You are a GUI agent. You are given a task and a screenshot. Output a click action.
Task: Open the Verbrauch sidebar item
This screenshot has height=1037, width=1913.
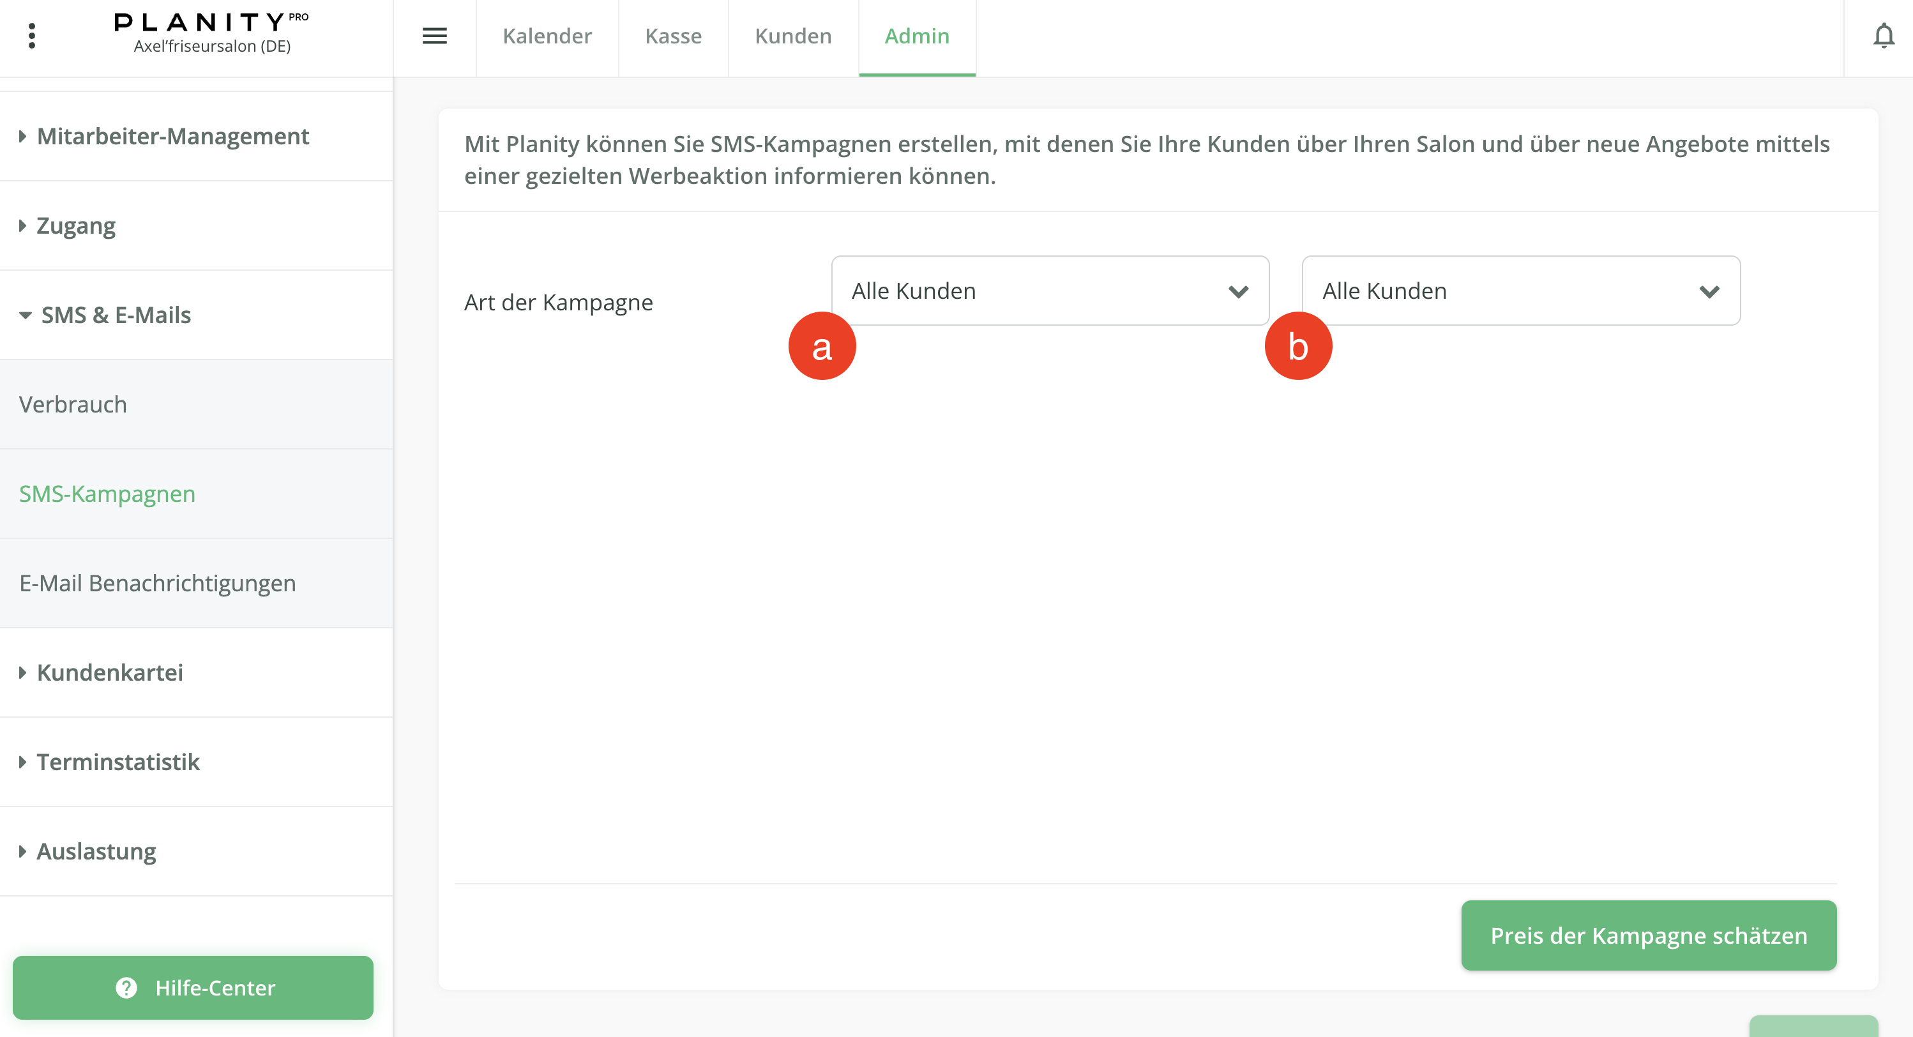coord(73,404)
